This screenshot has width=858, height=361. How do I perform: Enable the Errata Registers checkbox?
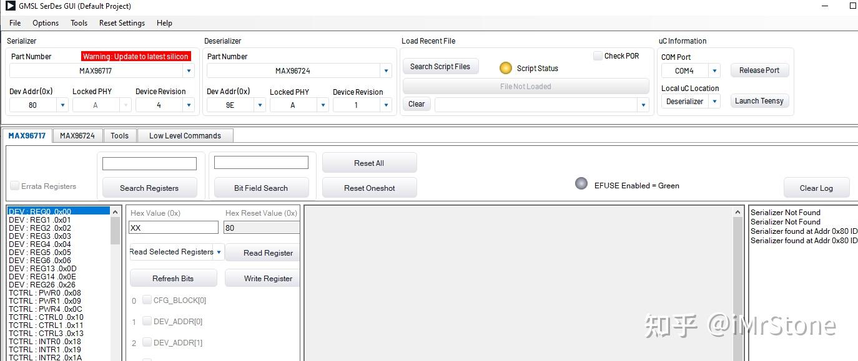14,185
